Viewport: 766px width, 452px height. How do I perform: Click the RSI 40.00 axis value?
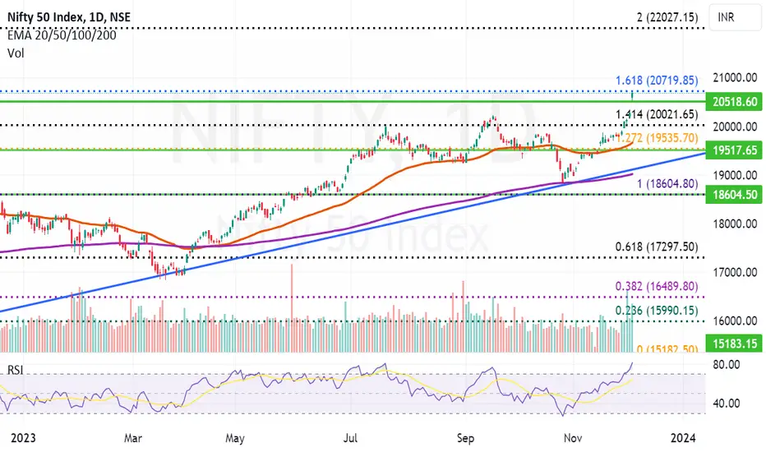pos(727,404)
